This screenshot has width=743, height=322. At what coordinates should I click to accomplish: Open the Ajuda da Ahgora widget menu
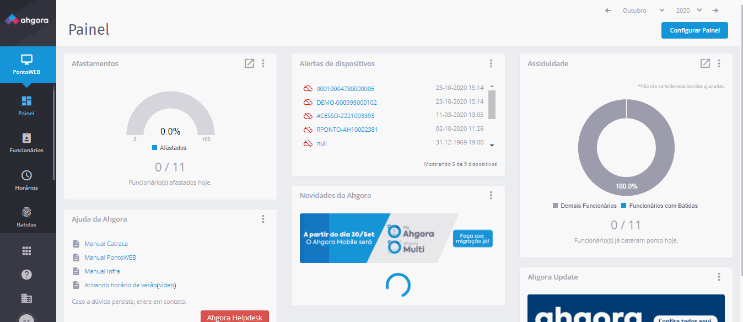point(263,219)
